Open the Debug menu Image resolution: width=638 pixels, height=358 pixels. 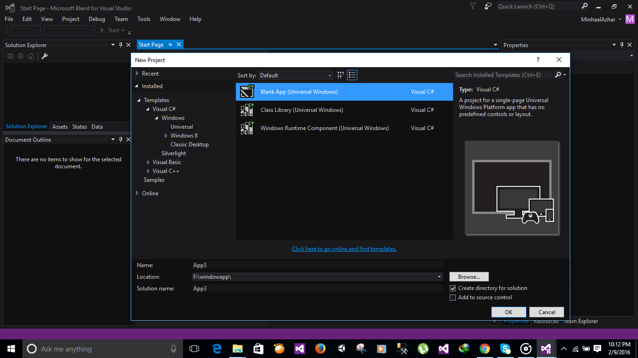pyautogui.click(x=97, y=19)
